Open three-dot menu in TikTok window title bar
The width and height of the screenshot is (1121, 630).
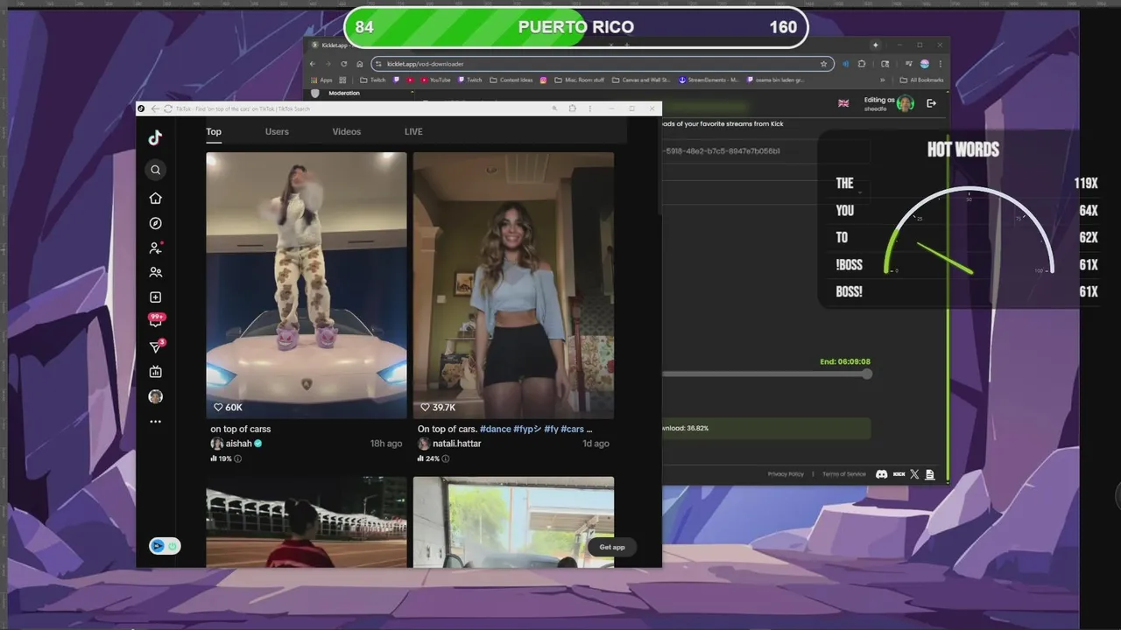click(589, 108)
